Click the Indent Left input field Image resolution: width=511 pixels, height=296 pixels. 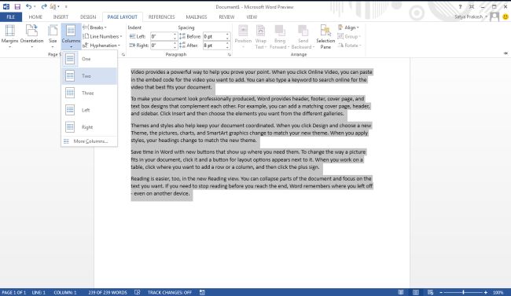(x=161, y=36)
